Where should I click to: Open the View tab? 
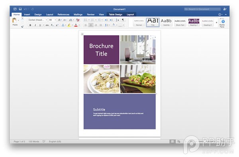pyautogui.click(x=101, y=14)
